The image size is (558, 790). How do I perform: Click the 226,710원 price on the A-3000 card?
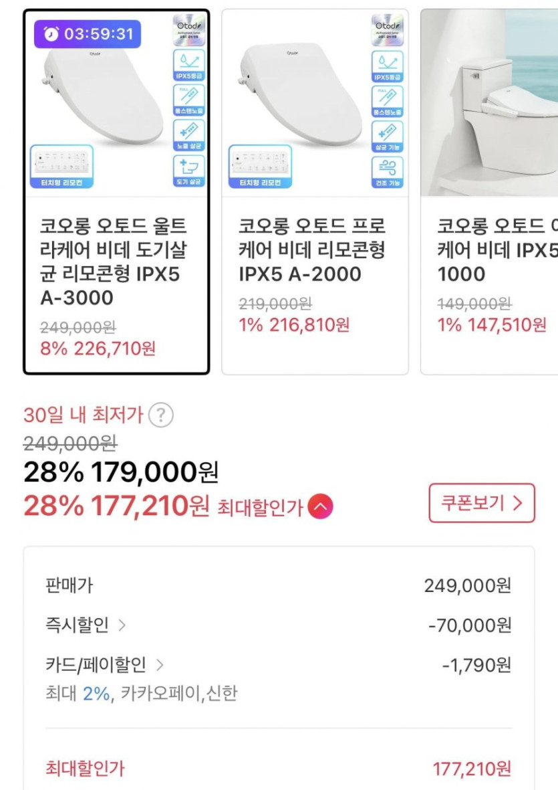coord(114,349)
